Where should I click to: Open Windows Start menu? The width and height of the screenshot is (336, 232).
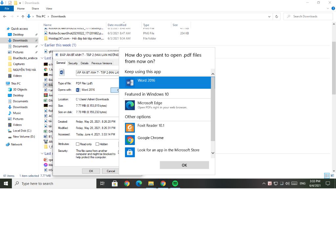pos(6,184)
